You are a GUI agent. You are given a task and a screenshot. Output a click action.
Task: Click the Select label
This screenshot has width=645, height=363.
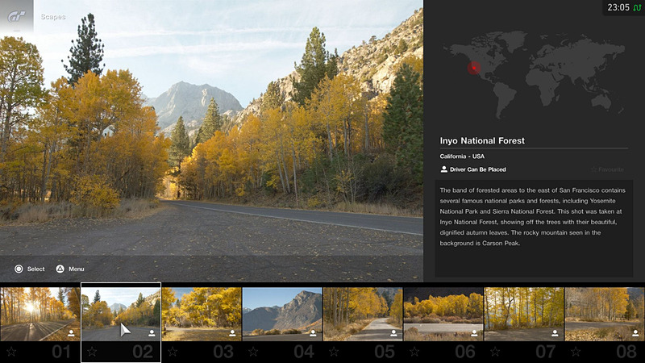[x=35, y=269]
